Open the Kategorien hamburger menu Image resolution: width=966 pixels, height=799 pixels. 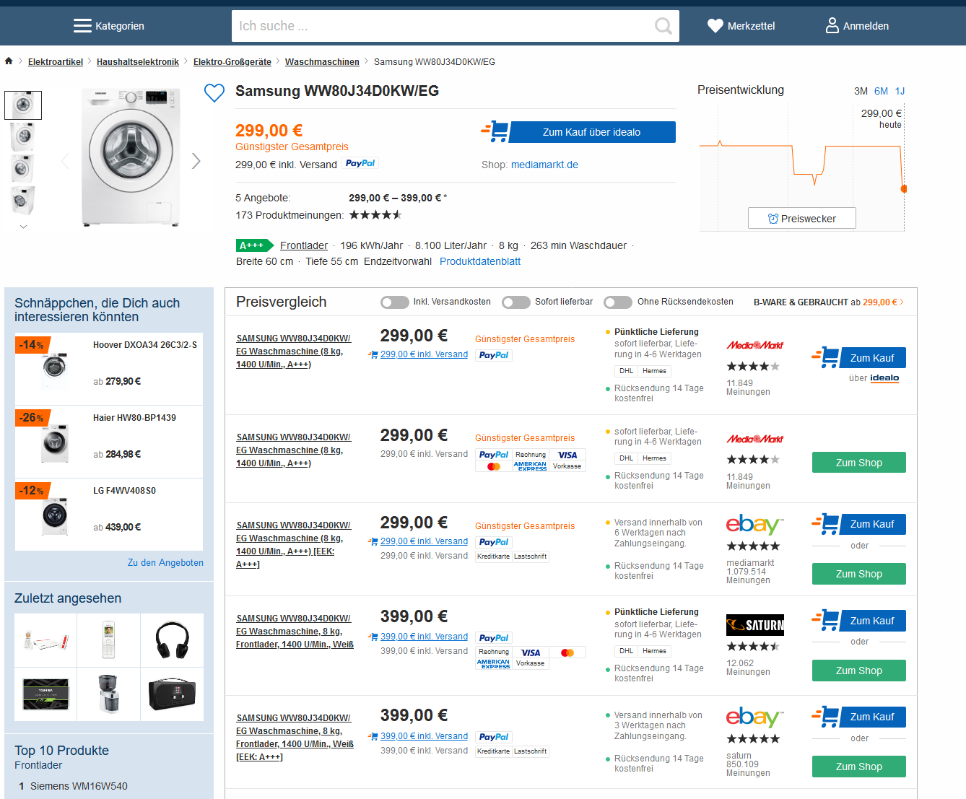(82, 26)
